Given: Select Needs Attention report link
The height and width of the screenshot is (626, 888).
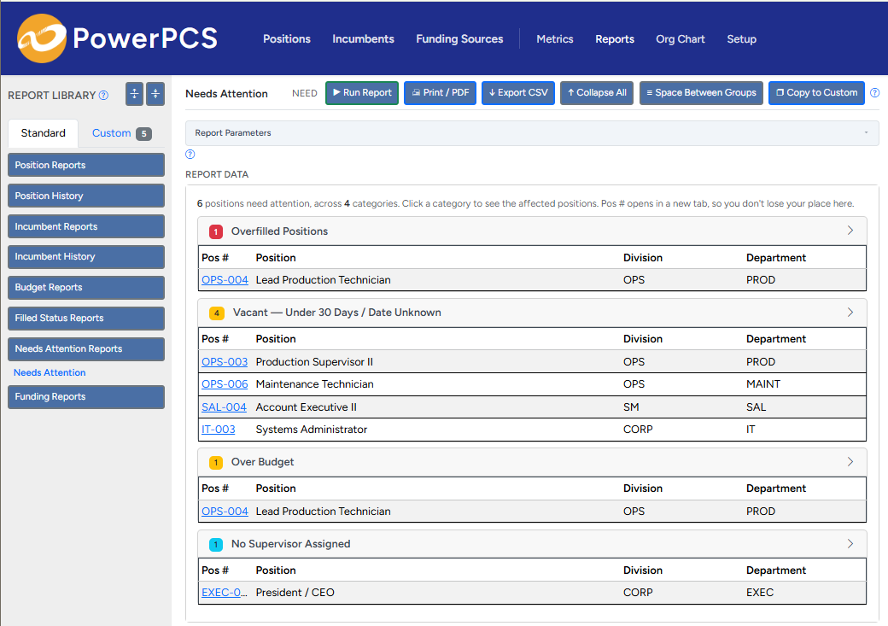Looking at the screenshot, I should pos(50,372).
